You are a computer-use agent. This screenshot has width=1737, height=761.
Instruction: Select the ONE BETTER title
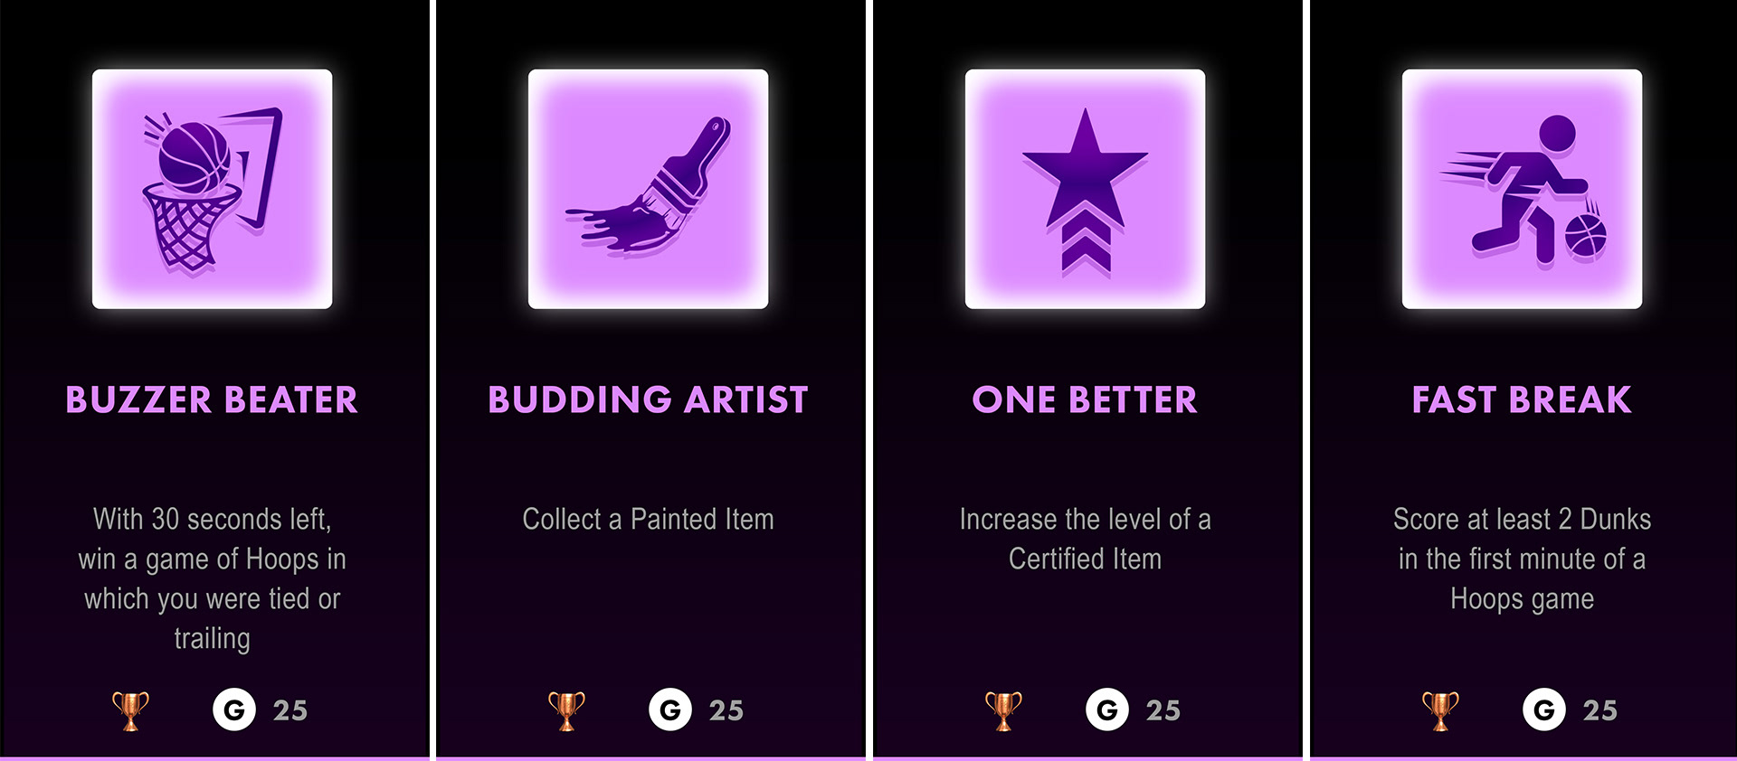[x=1085, y=399]
